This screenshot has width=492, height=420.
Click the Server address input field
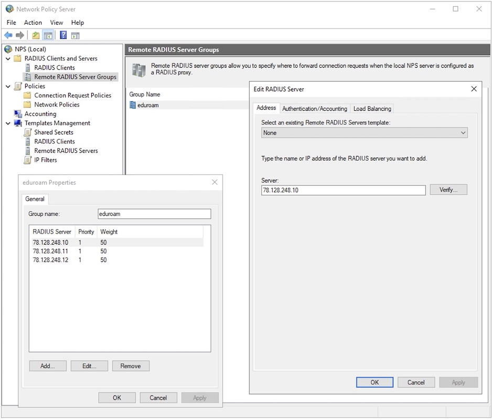(343, 190)
